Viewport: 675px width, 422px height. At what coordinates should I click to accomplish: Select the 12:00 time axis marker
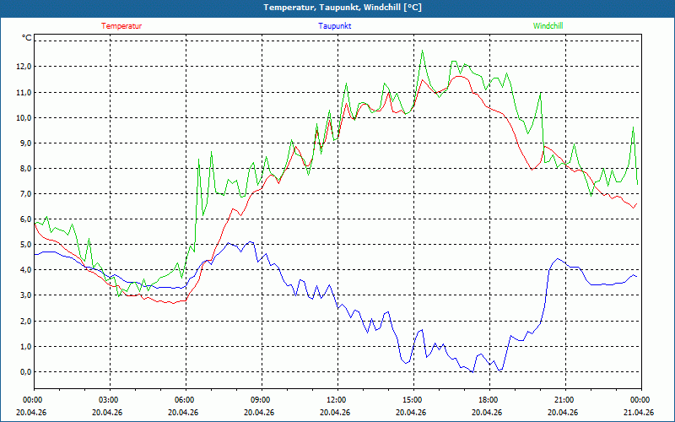(x=336, y=400)
